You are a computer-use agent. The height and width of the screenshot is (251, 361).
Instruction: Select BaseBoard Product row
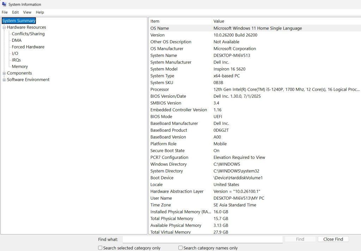point(255,130)
